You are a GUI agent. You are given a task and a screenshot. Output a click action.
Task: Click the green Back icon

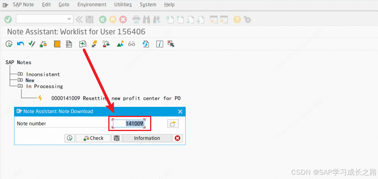pyautogui.click(x=103, y=19)
